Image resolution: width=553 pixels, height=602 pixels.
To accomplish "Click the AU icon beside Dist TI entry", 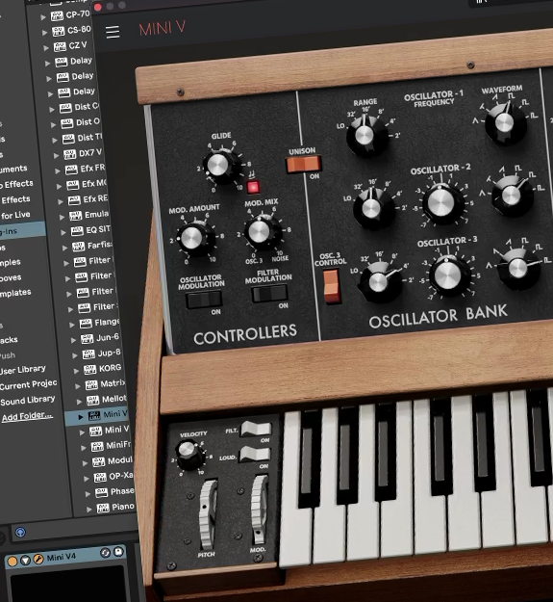I will pos(68,139).
